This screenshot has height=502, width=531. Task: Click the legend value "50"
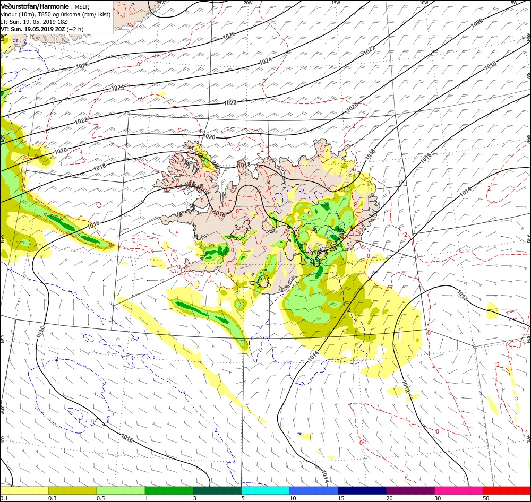click(486, 498)
